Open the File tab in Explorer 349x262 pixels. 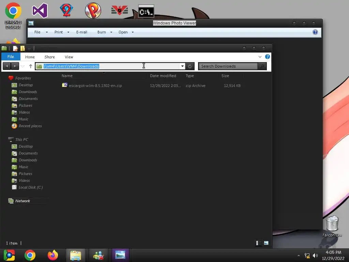[x=11, y=57]
